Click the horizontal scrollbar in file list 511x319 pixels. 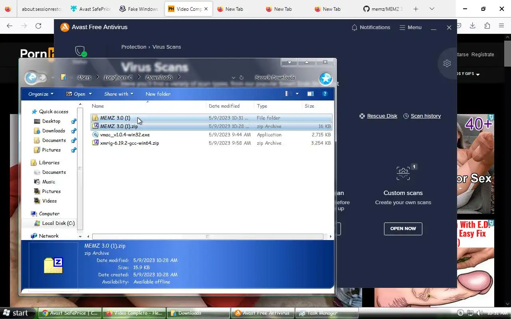click(208, 236)
